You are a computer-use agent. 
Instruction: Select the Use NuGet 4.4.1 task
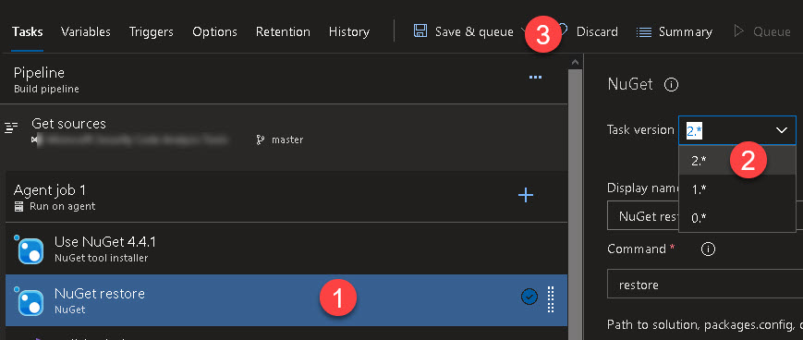click(286, 249)
